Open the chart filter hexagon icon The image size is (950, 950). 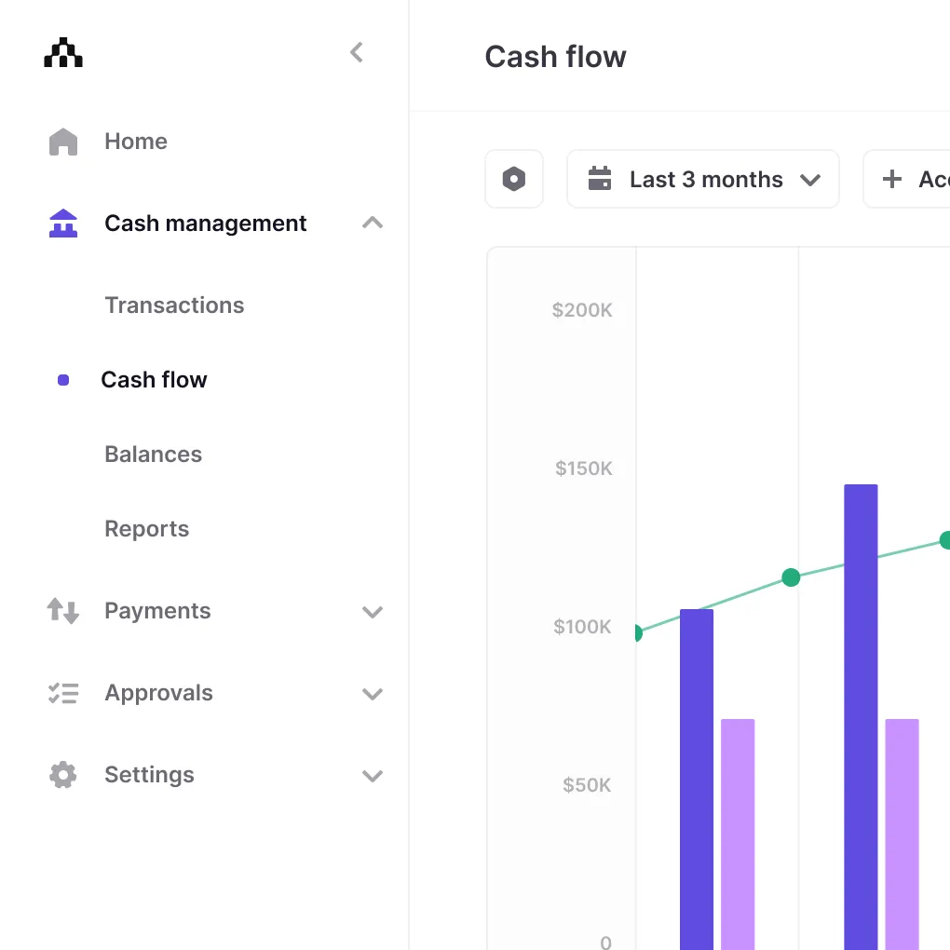pyautogui.click(x=513, y=179)
